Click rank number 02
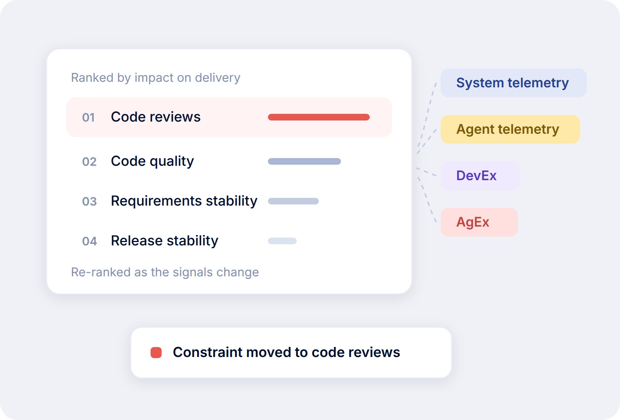620x420 pixels. [89, 162]
